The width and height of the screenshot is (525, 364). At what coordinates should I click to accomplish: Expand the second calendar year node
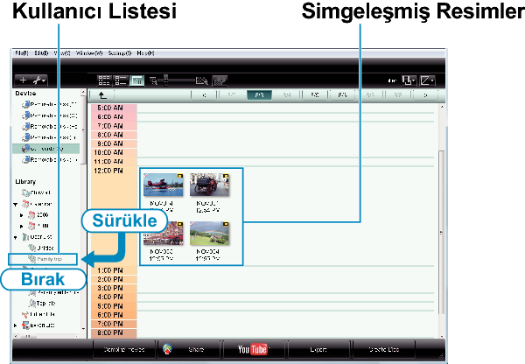tap(21, 226)
